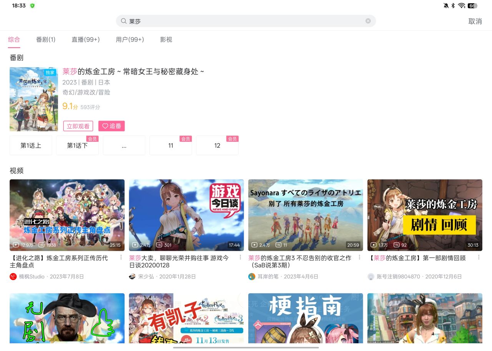492x351 pixels.
Task: Open uploader name 宋少弘
Action: (x=146, y=276)
